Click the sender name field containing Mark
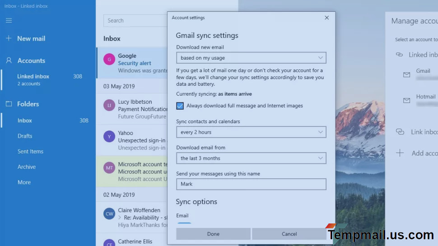The image size is (438, 246). [251, 184]
